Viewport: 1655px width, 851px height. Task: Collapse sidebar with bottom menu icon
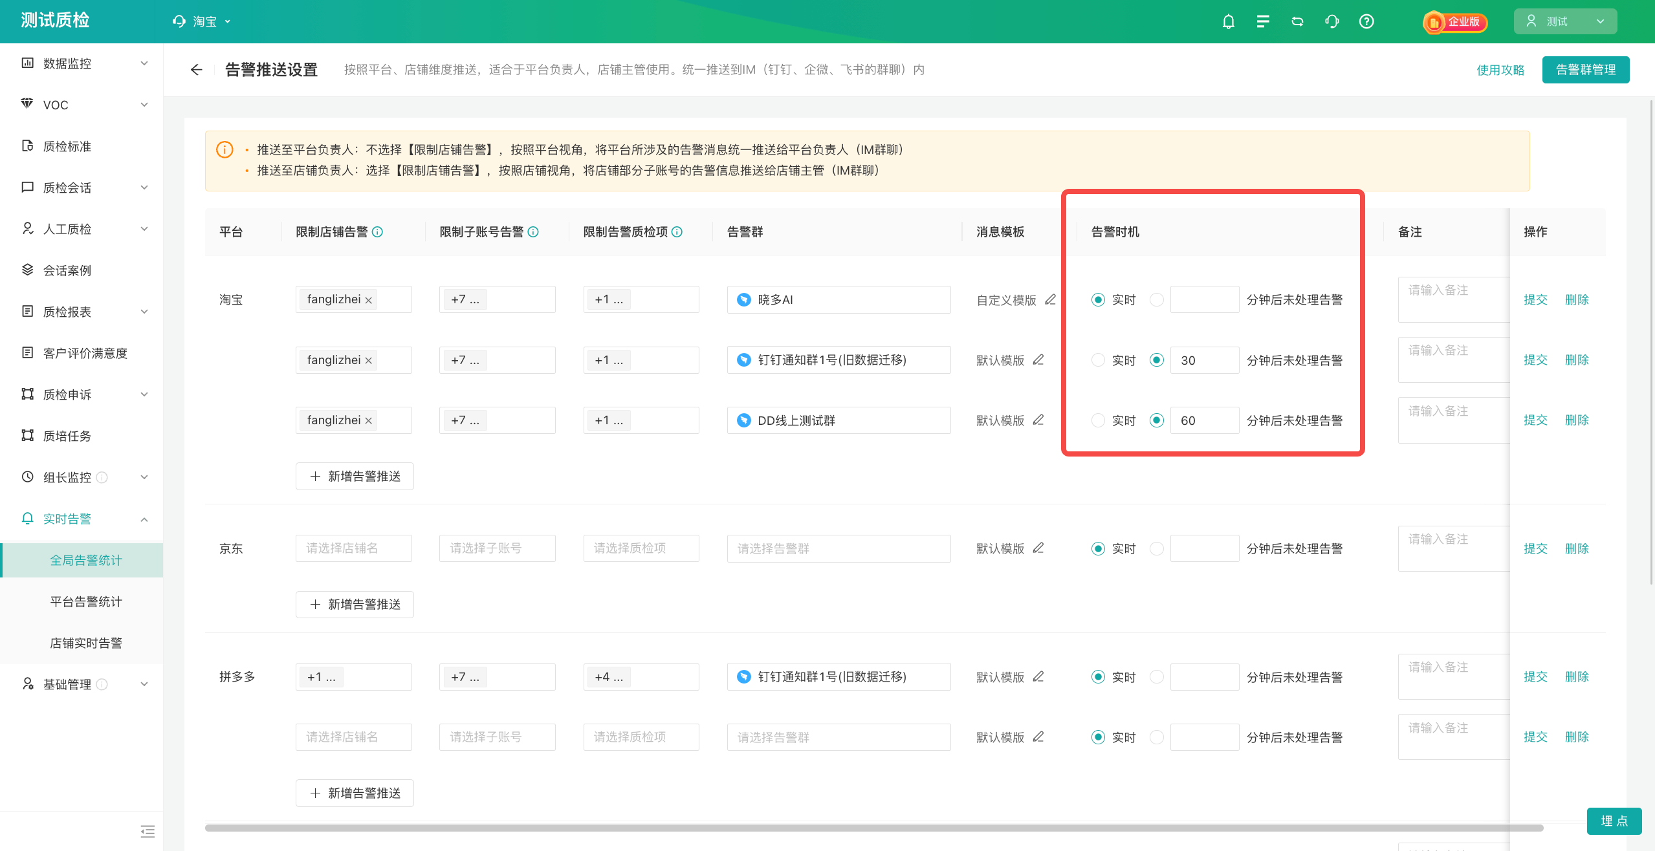(x=148, y=831)
